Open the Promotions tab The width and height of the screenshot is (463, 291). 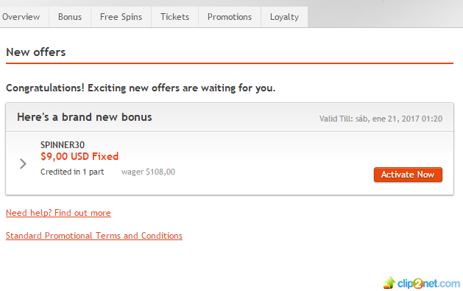pyautogui.click(x=230, y=17)
